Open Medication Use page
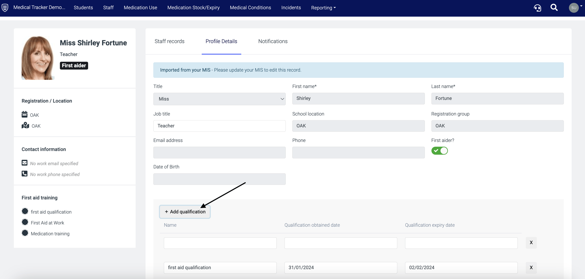This screenshot has width=585, height=279. tap(140, 8)
